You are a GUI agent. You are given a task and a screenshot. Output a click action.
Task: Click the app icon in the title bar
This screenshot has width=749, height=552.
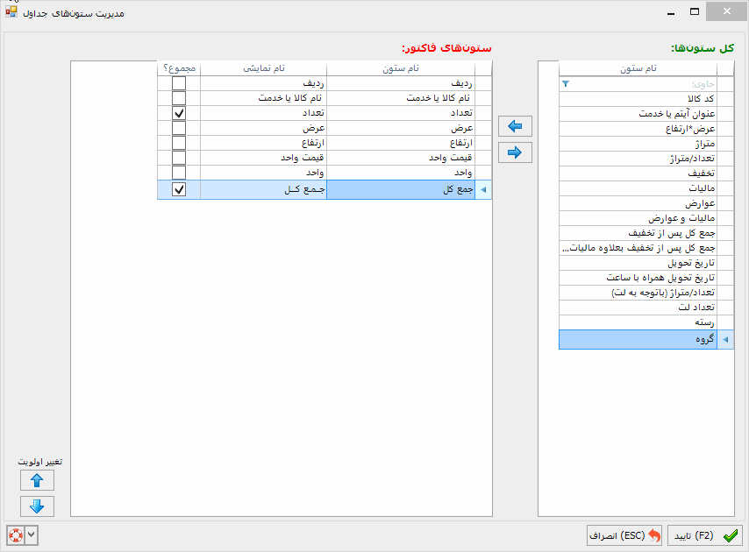point(11,13)
